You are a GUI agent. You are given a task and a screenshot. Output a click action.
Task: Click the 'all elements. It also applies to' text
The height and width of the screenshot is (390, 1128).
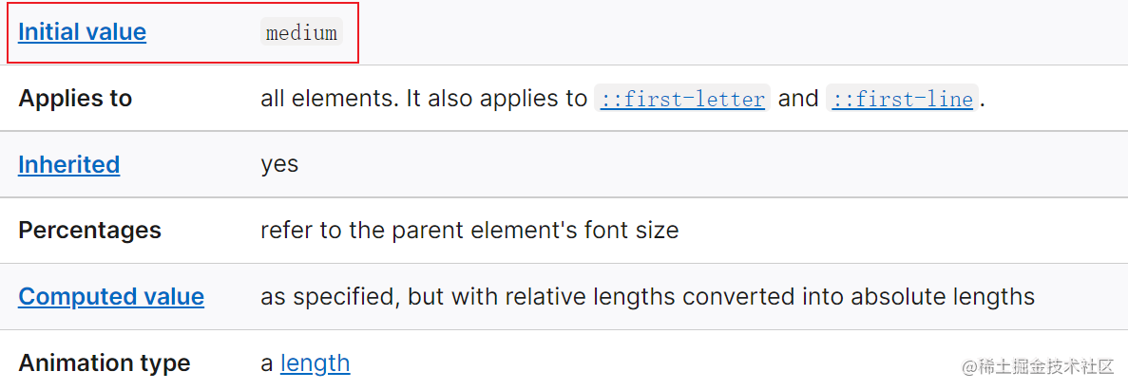pos(424,99)
